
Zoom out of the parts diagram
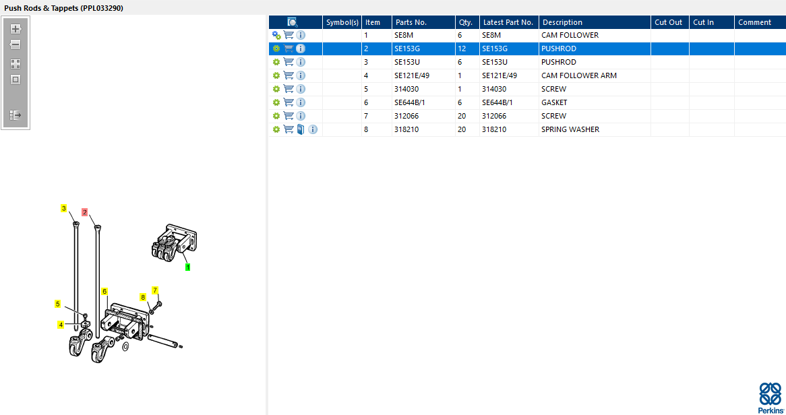pyautogui.click(x=16, y=44)
